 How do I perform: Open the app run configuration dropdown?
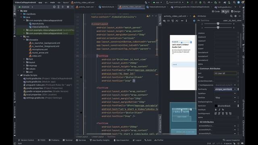[157, 2]
